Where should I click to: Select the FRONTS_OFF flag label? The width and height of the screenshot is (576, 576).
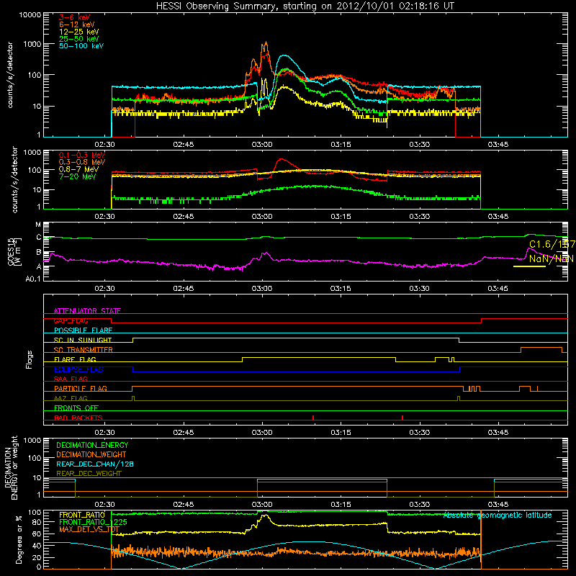[x=76, y=408]
